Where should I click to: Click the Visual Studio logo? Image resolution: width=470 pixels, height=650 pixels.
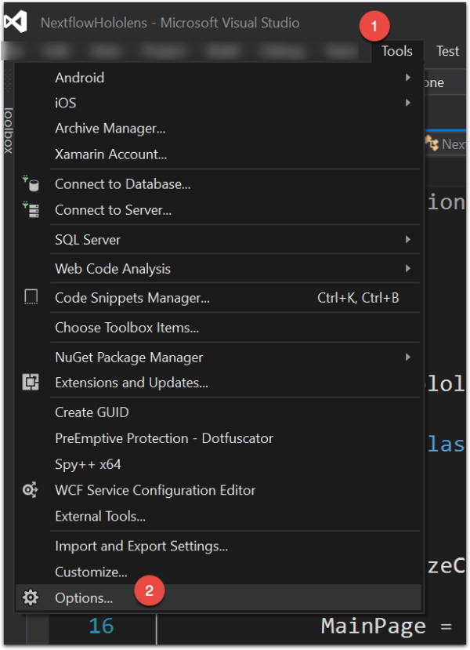(x=14, y=20)
